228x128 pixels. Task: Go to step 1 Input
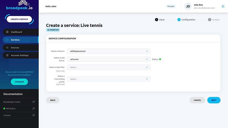click(x=160, y=20)
